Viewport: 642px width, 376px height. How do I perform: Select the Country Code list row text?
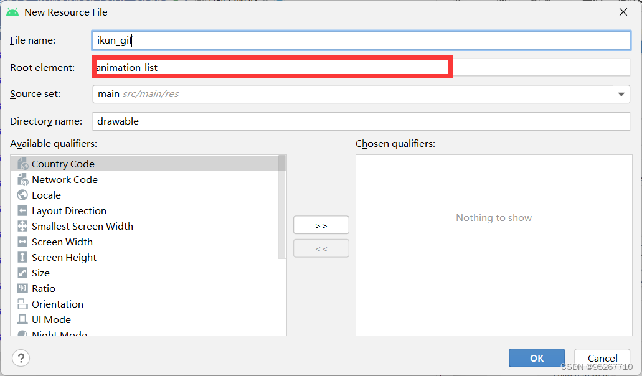pos(63,164)
